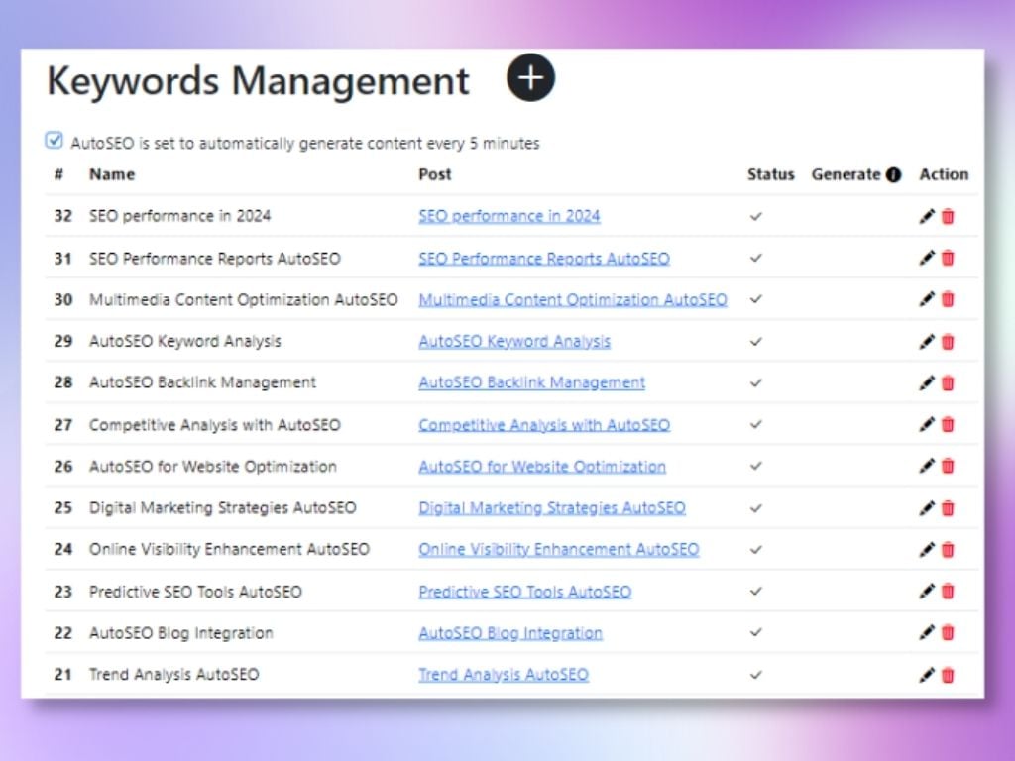Delete the AutoSEO for Website Optimization keyword
The height and width of the screenshot is (761, 1015).
click(x=948, y=467)
